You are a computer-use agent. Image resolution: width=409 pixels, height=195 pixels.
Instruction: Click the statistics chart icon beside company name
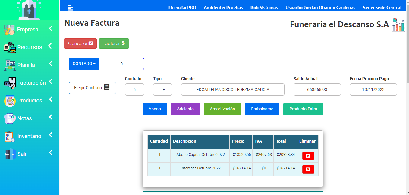pos(398,25)
